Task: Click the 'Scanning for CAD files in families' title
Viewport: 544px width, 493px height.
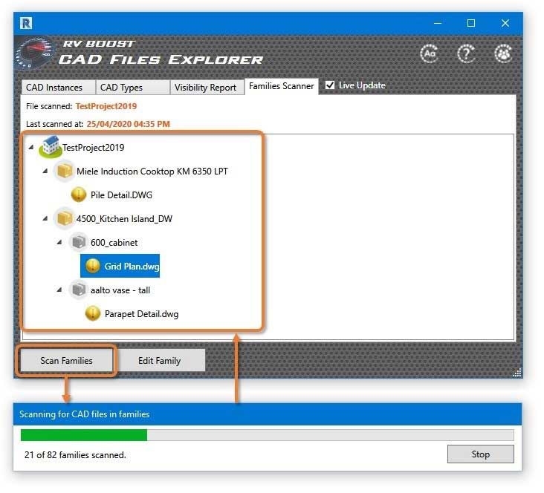Action: [84, 414]
